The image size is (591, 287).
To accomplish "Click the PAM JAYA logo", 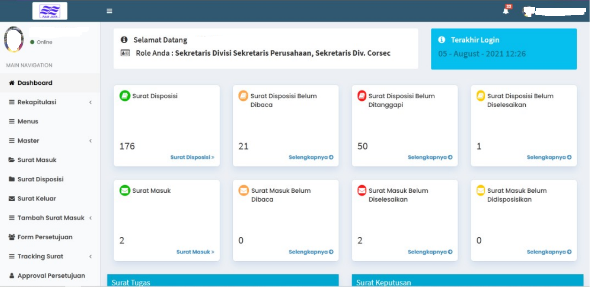I will (50, 11).
